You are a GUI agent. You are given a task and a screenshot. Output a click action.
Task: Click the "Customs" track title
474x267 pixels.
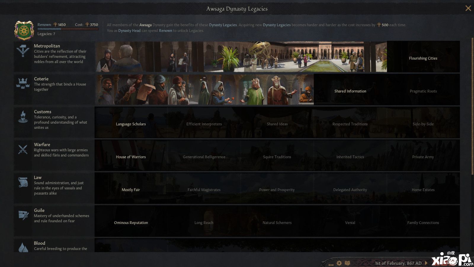(43, 112)
